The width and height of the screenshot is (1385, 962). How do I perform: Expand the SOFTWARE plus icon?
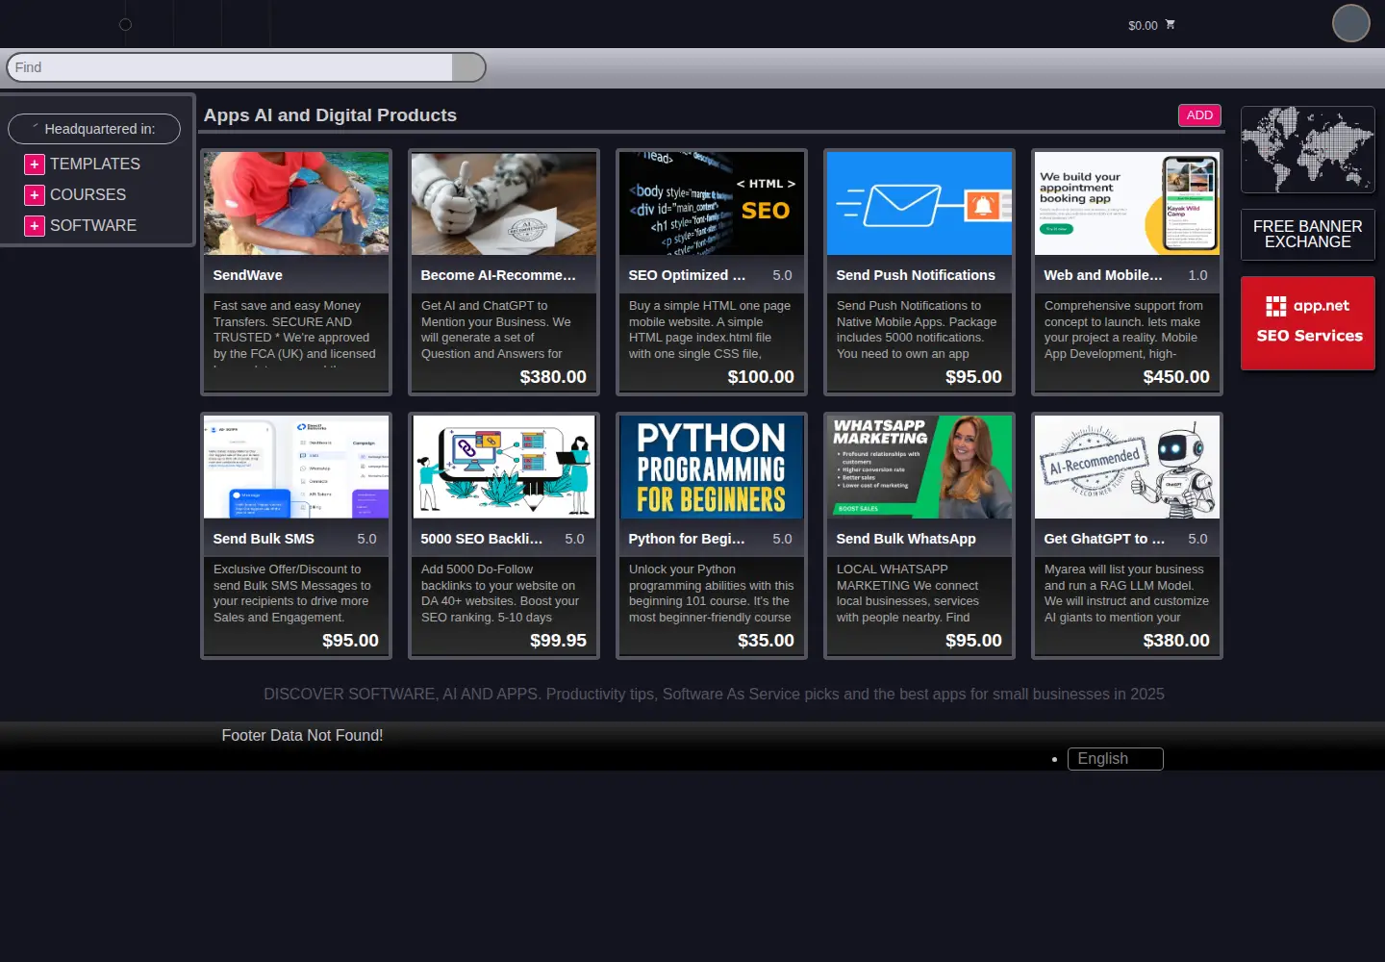[x=35, y=226]
